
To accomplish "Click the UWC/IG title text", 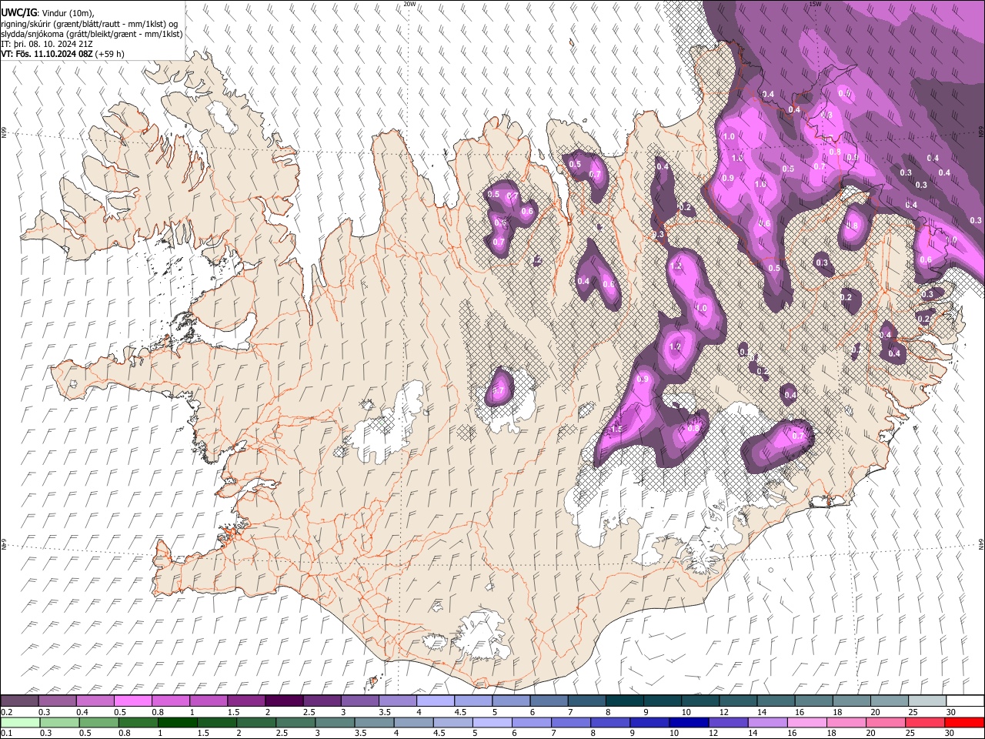I will (18, 12).
